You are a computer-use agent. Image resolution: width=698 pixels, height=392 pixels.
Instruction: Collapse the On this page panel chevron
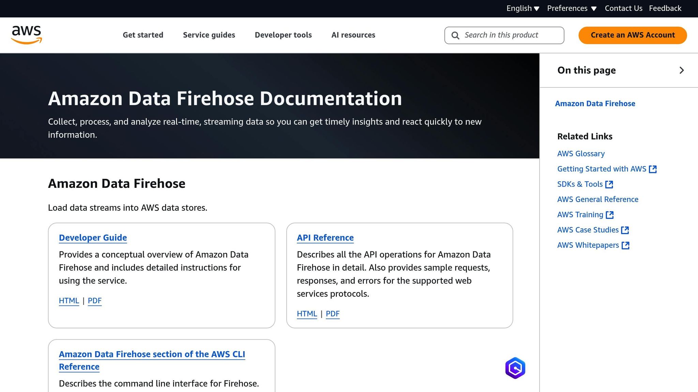click(682, 70)
